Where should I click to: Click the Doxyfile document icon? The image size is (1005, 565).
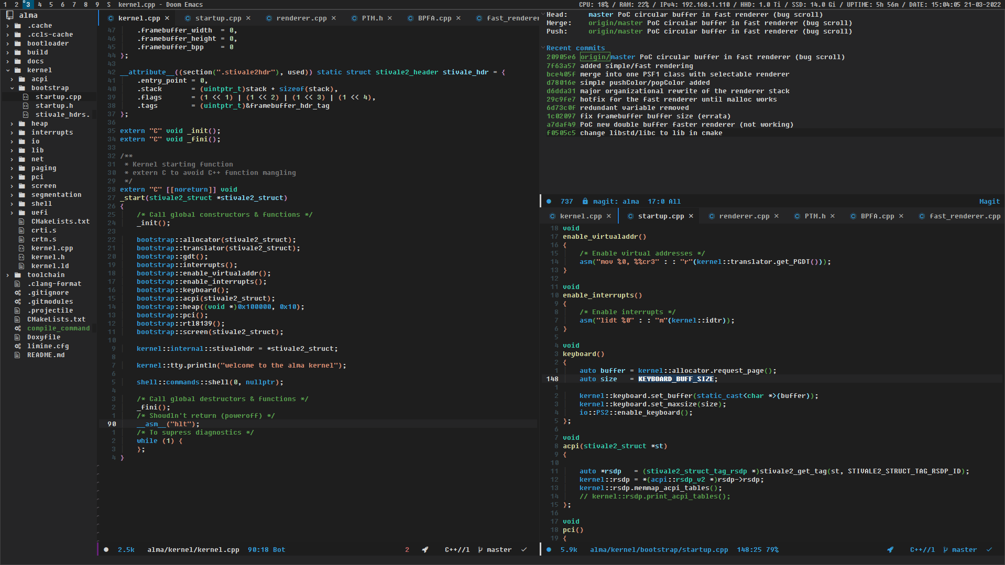point(17,337)
